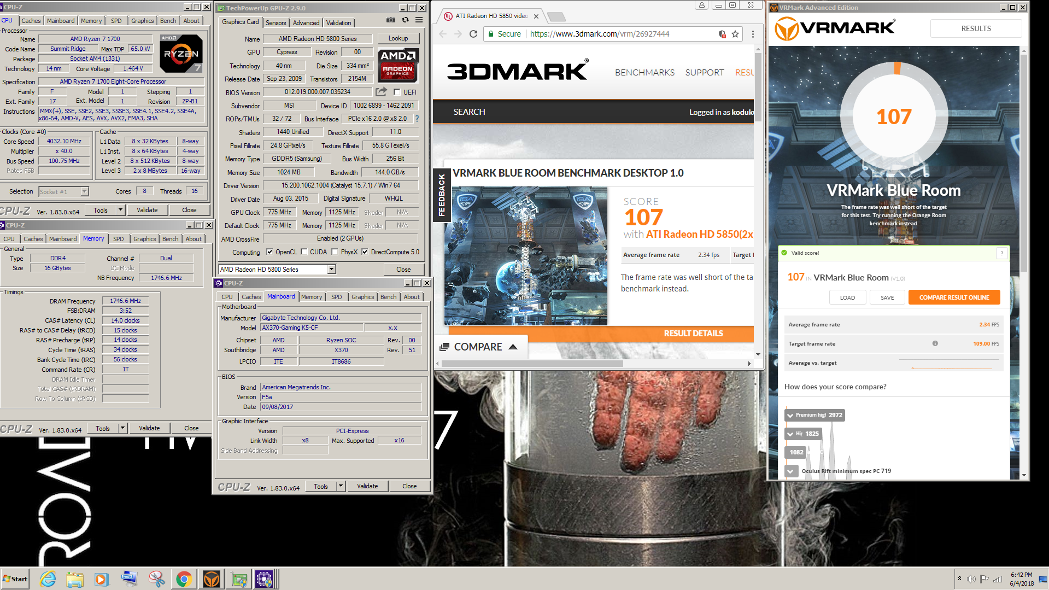Click the GPU-Z refresh icon
The image size is (1049, 590).
405,20
